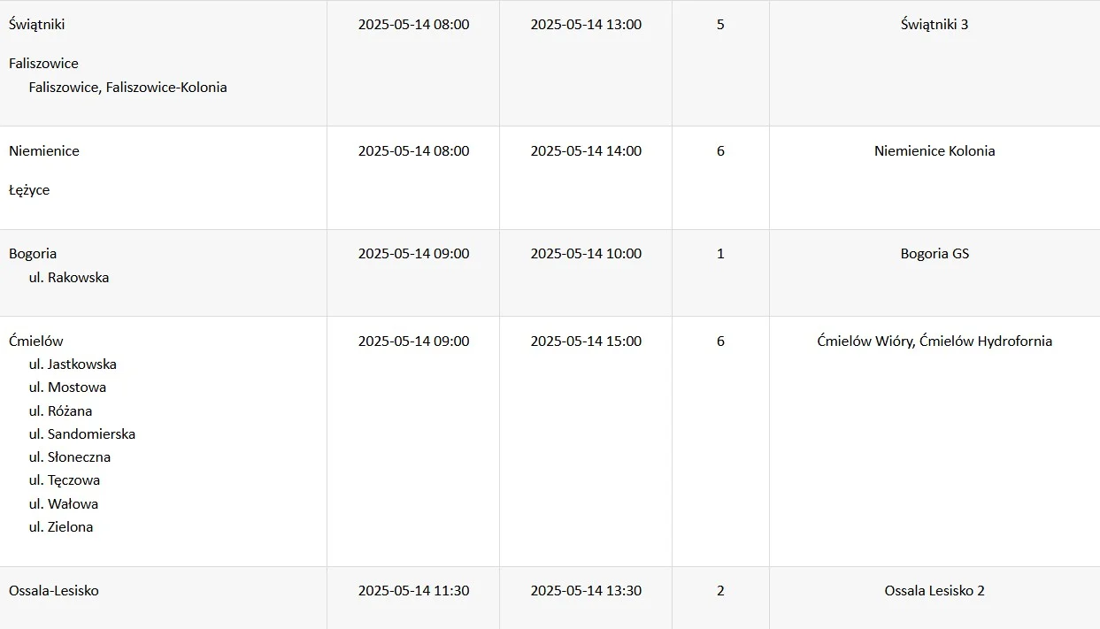
Task: Select the Faliszowice, Faliszowice-Kolonia entry
Action: (127, 88)
